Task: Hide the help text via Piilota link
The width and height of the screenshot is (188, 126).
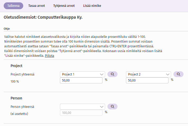Action: tap(50, 56)
